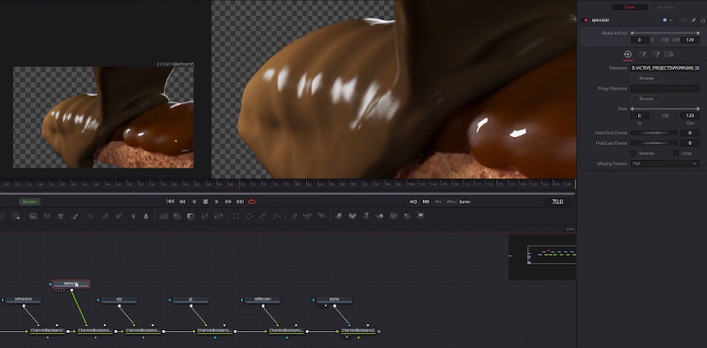Screen dimensions: 707x348
Task: Open the Import tab of the Loader
Action: point(643,54)
